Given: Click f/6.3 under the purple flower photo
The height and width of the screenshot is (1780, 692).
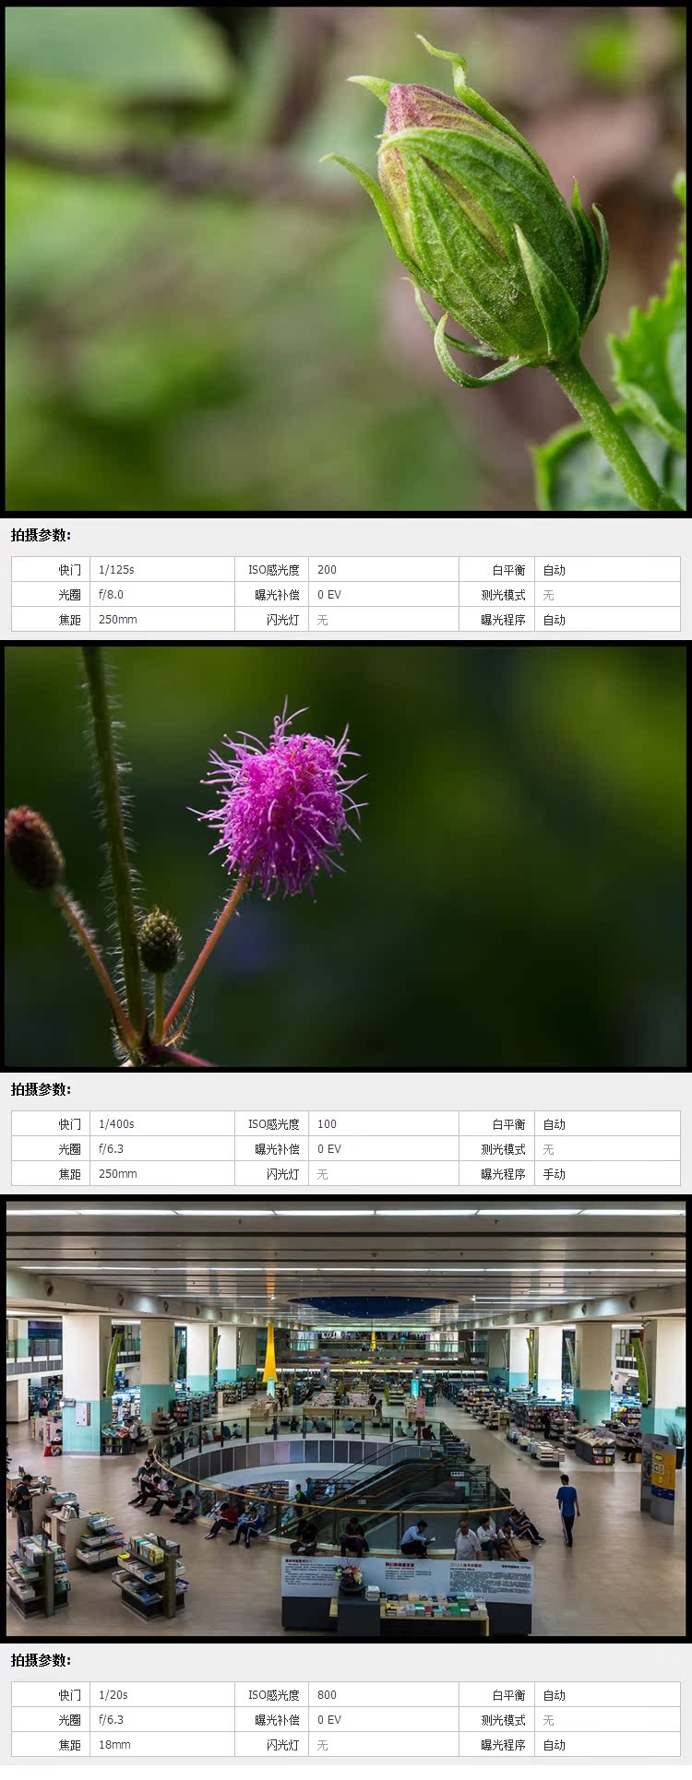Looking at the screenshot, I should tap(111, 1149).
